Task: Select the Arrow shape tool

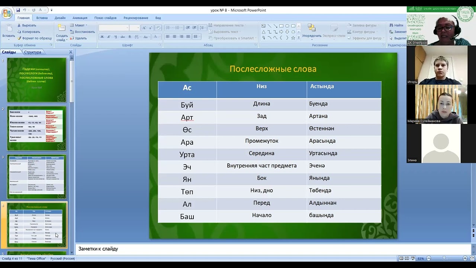Action: 275,26
